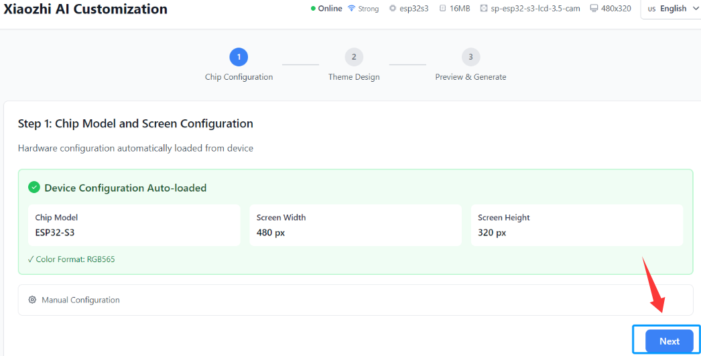This screenshot has width=701, height=356.
Task: Go to step 1 Chip Configuration
Action: (x=239, y=57)
